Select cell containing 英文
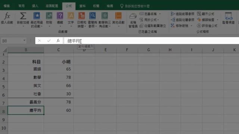This screenshot has height=134, width=239. coord(26,86)
